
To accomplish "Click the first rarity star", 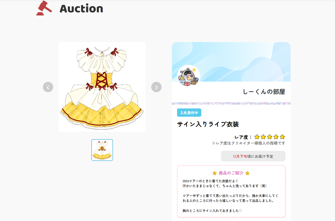I will tap(257, 137).
